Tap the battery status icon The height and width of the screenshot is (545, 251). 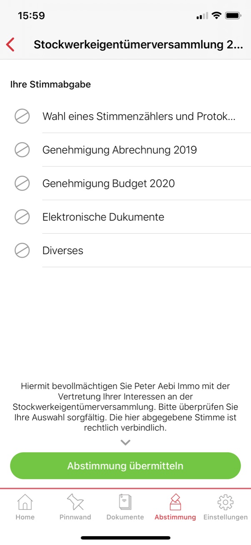(233, 16)
